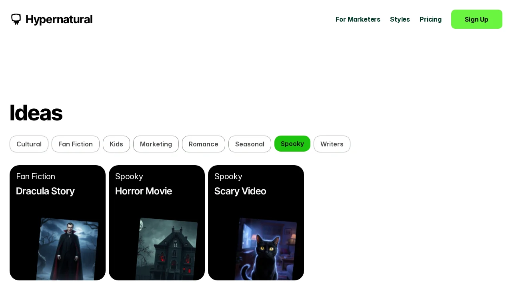
Task: Select the Fan Fiction filter chip
Action: coord(76,144)
